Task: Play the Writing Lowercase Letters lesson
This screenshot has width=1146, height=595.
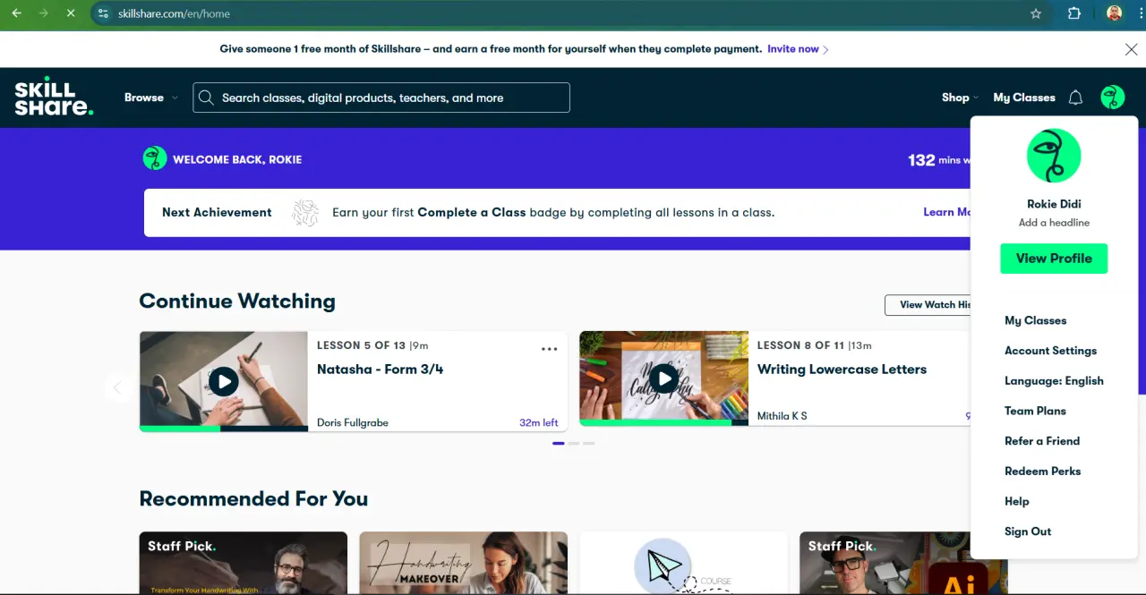Action: point(663,379)
